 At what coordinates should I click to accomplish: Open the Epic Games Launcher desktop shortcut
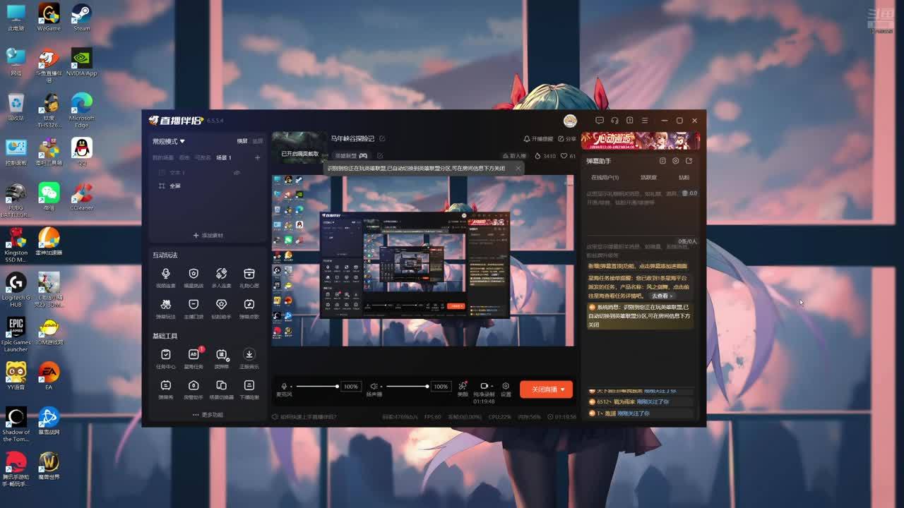pyautogui.click(x=16, y=334)
